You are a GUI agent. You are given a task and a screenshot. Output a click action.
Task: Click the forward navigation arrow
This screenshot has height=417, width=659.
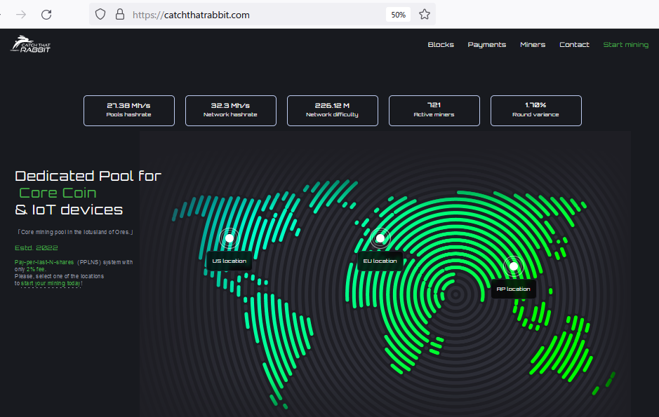click(x=21, y=15)
